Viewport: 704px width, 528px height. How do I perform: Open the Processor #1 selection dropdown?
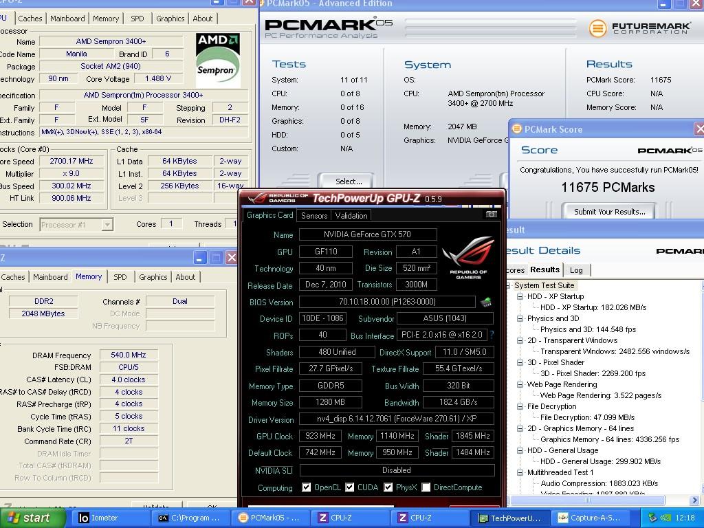tap(107, 225)
